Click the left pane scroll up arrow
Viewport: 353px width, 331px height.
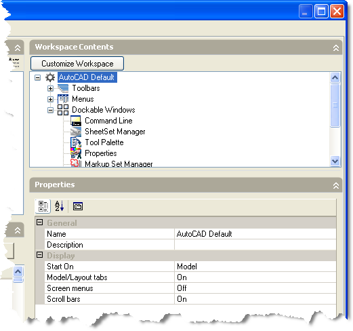(x=18, y=271)
